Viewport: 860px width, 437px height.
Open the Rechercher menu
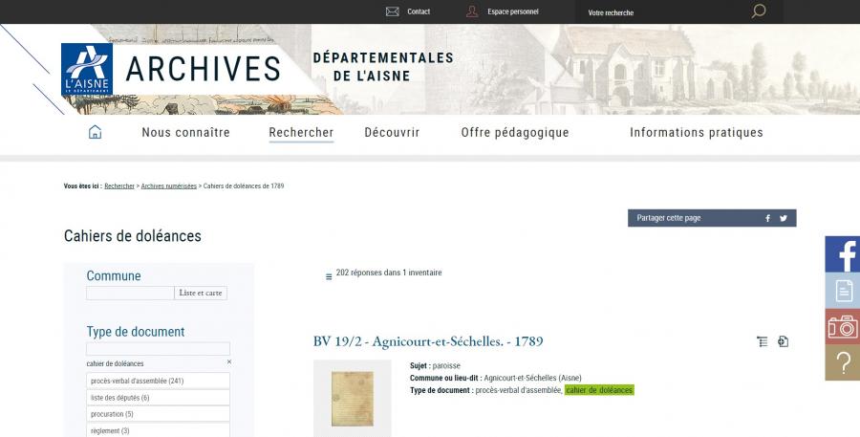301,132
